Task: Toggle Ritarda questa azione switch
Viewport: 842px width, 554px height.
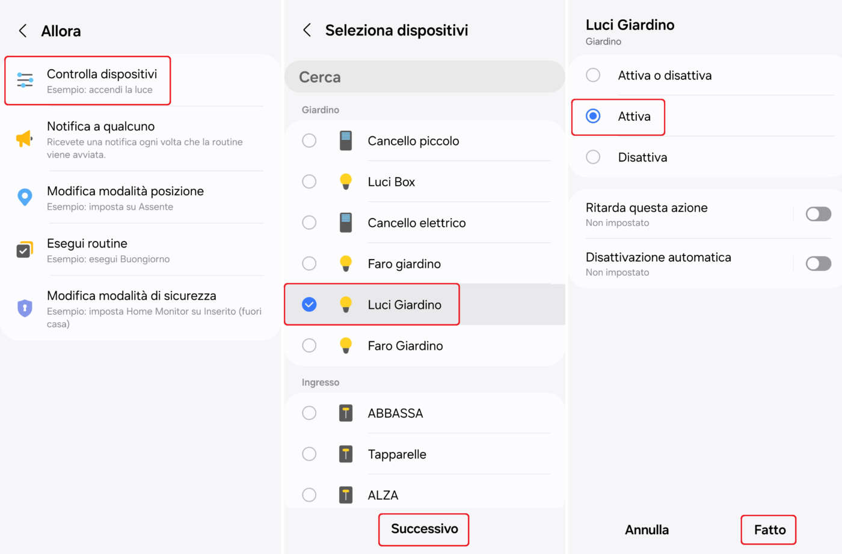Action: tap(818, 214)
